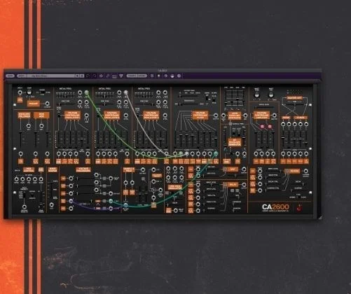The image size is (351, 294).
Task: Click the wide pill button in the toolbar center
Action: pyautogui.click(x=137, y=76)
